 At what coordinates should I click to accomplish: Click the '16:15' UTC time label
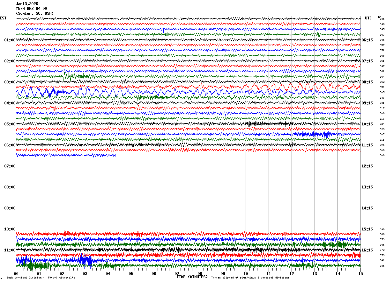pyautogui.click(x=367, y=250)
